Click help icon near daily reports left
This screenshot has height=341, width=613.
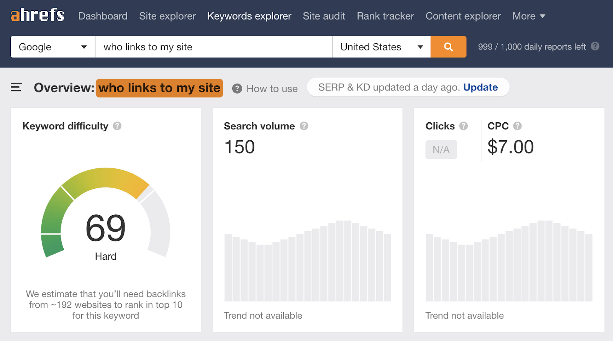pyautogui.click(x=595, y=46)
